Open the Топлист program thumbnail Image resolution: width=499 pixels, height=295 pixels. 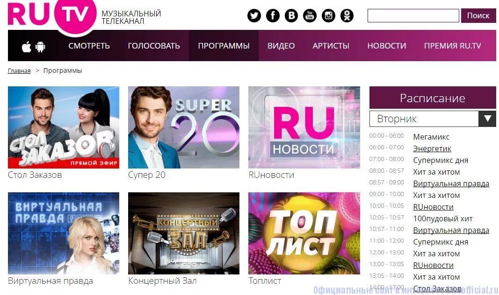[304, 233]
